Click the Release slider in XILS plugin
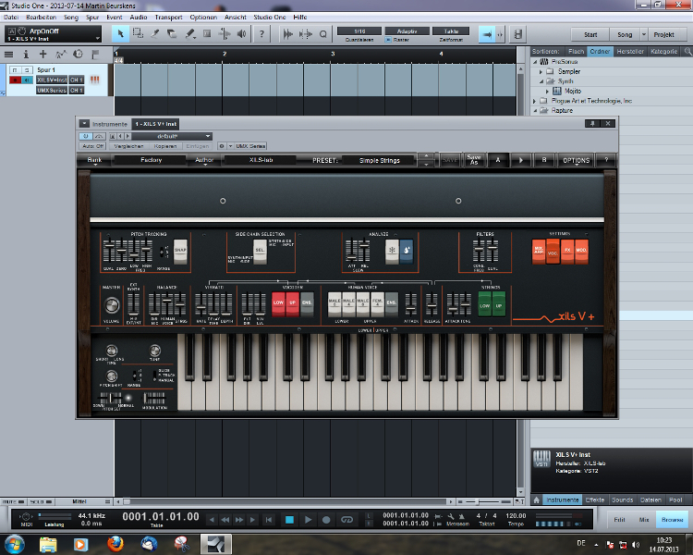The height and width of the screenshot is (555, 693). click(432, 304)
